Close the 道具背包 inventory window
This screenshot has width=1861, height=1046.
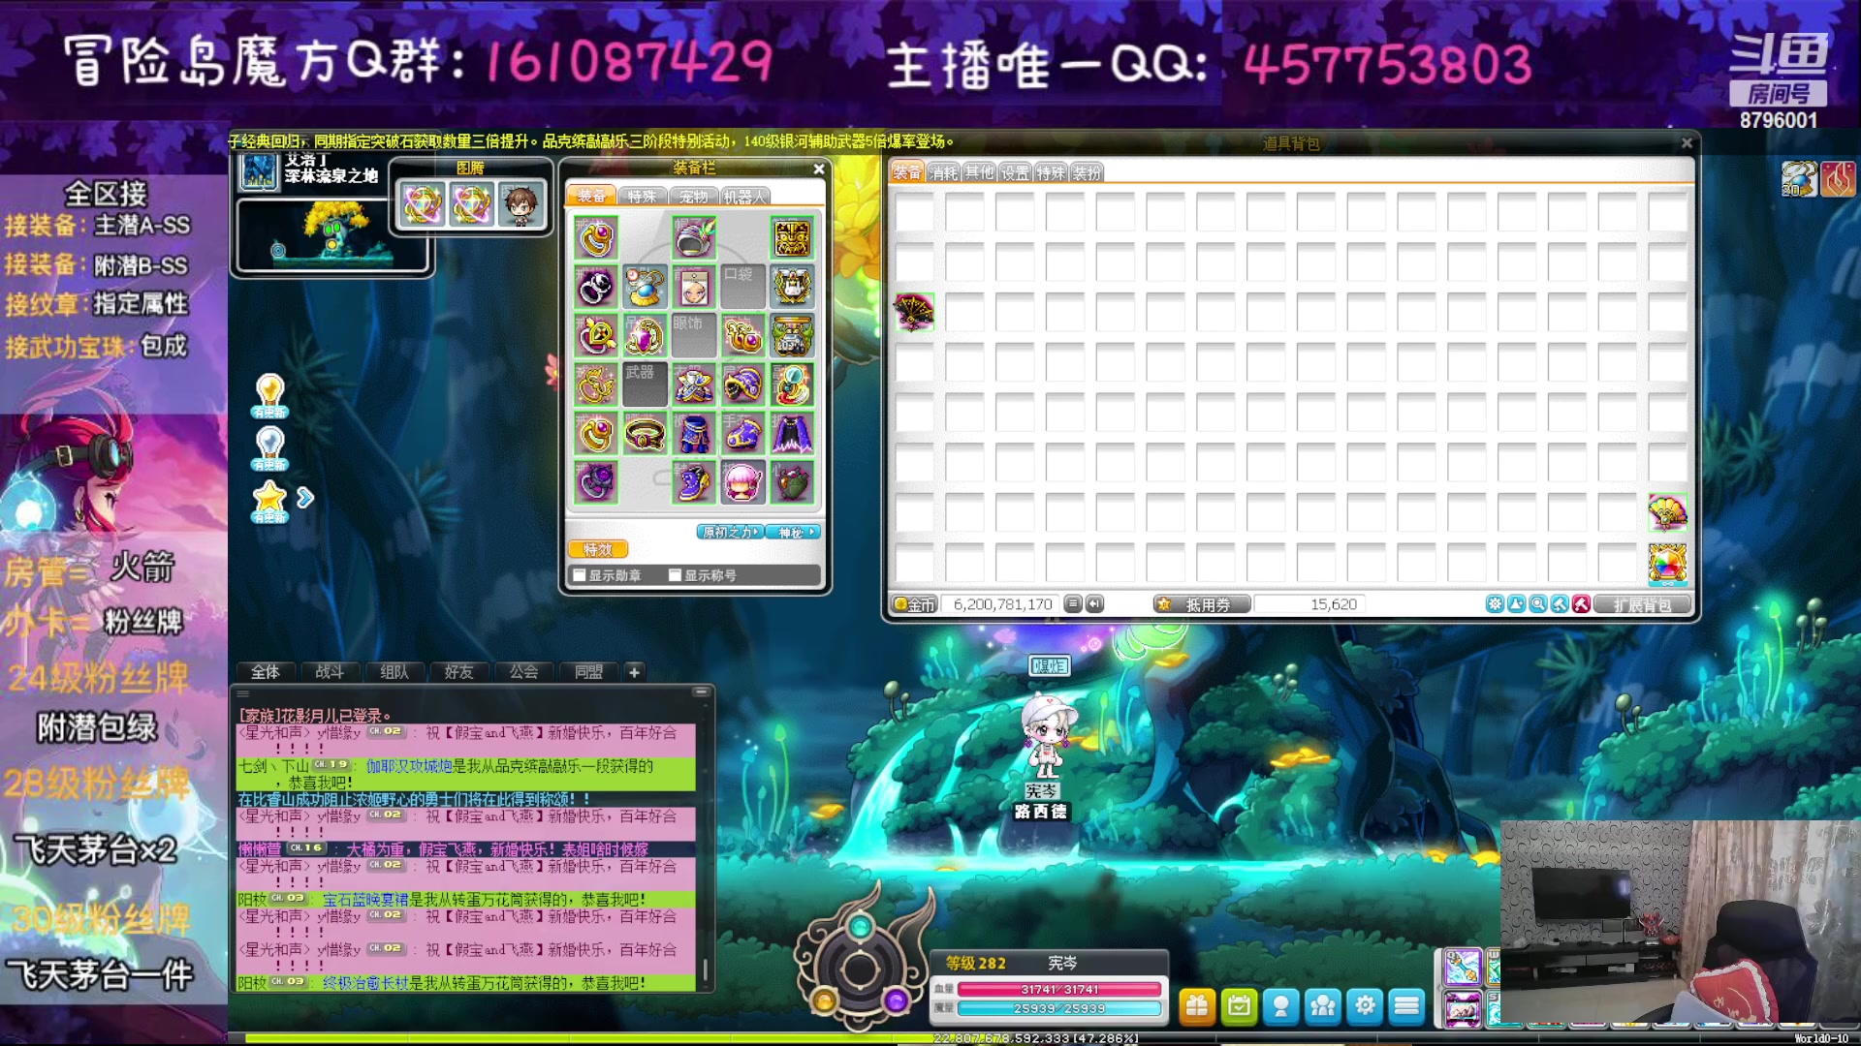click(x=1687, y=143)
